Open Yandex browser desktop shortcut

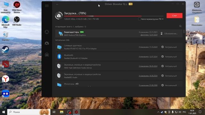point(5,80)
